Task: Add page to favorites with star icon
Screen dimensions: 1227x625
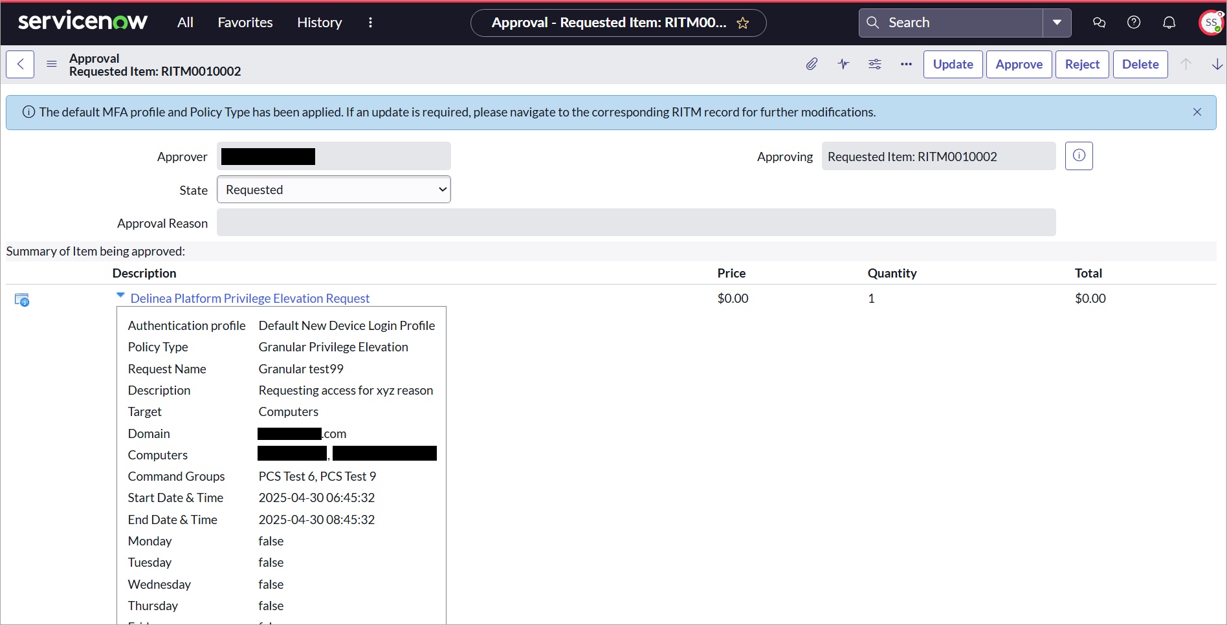Action: [x=743, y=23]
